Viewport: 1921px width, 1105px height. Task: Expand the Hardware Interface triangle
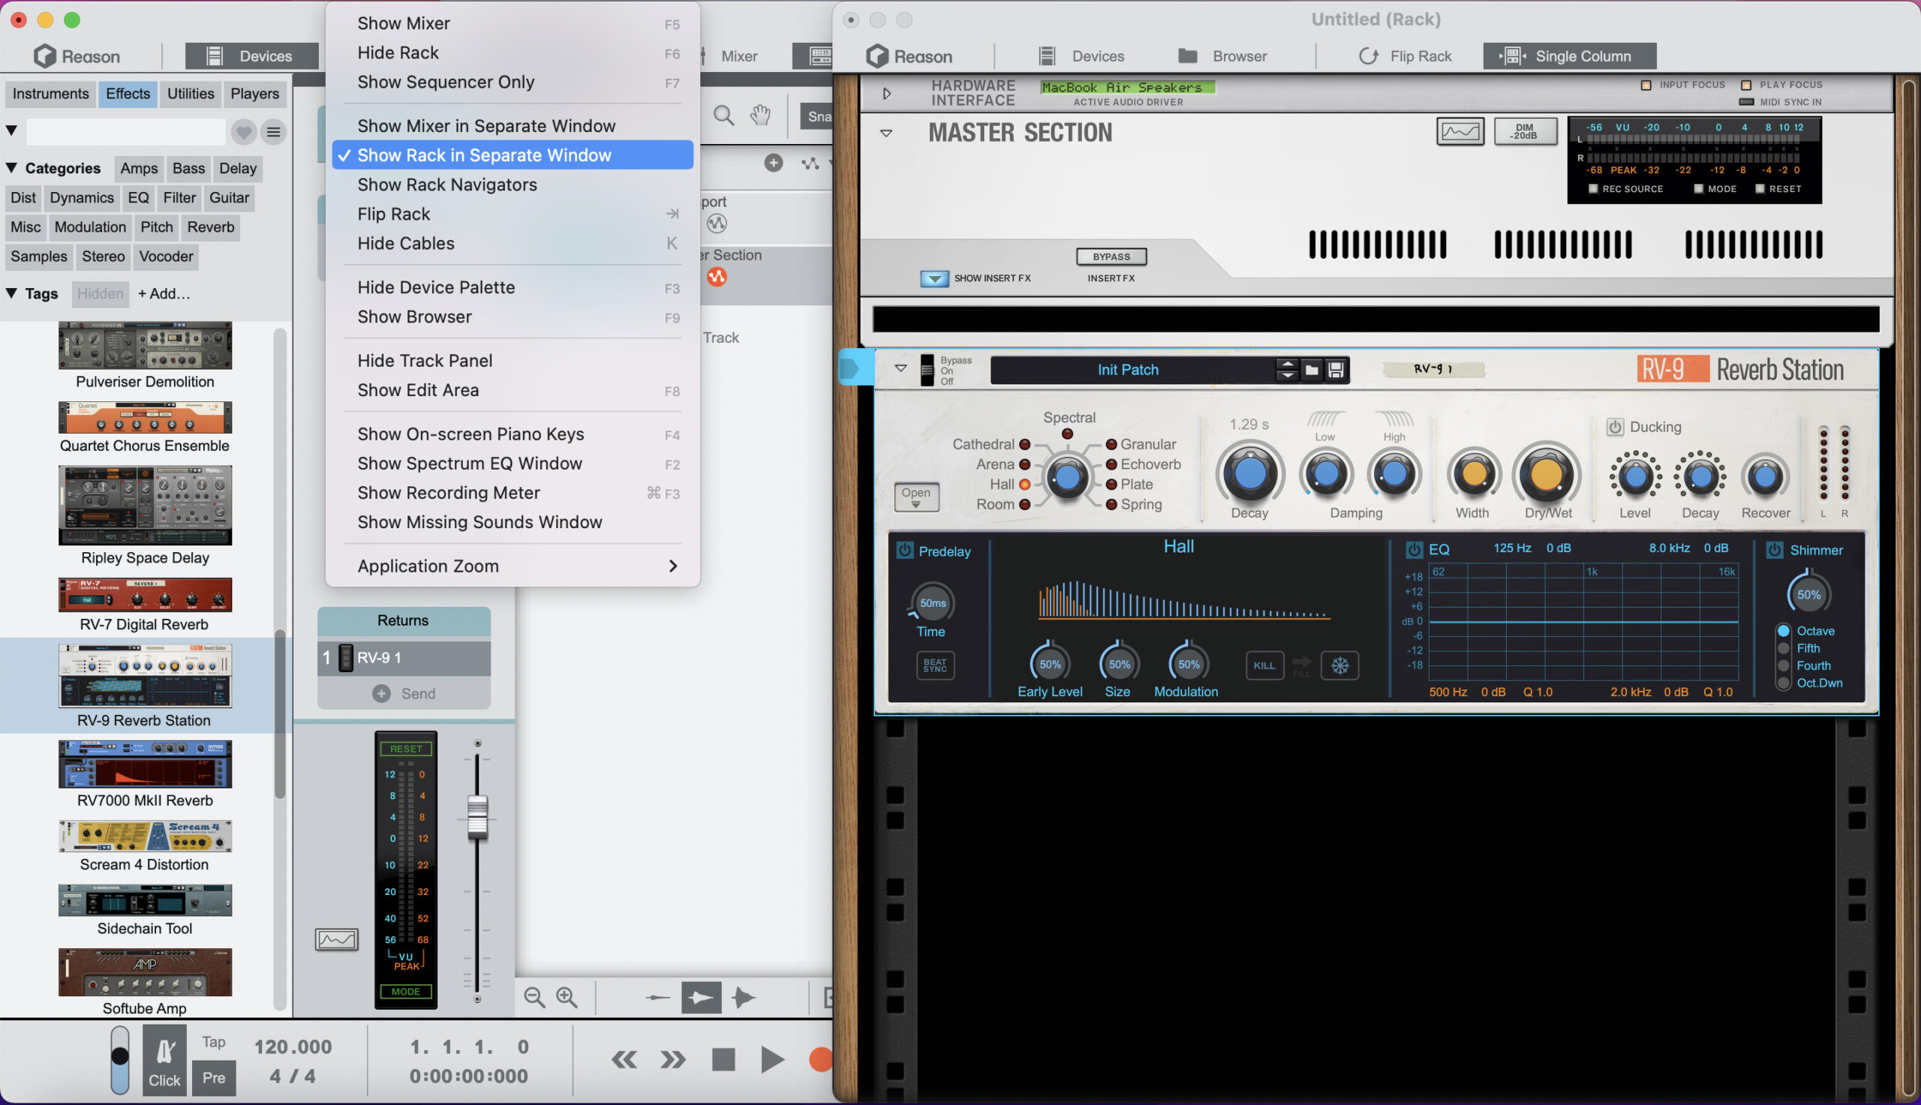(886, 93)
